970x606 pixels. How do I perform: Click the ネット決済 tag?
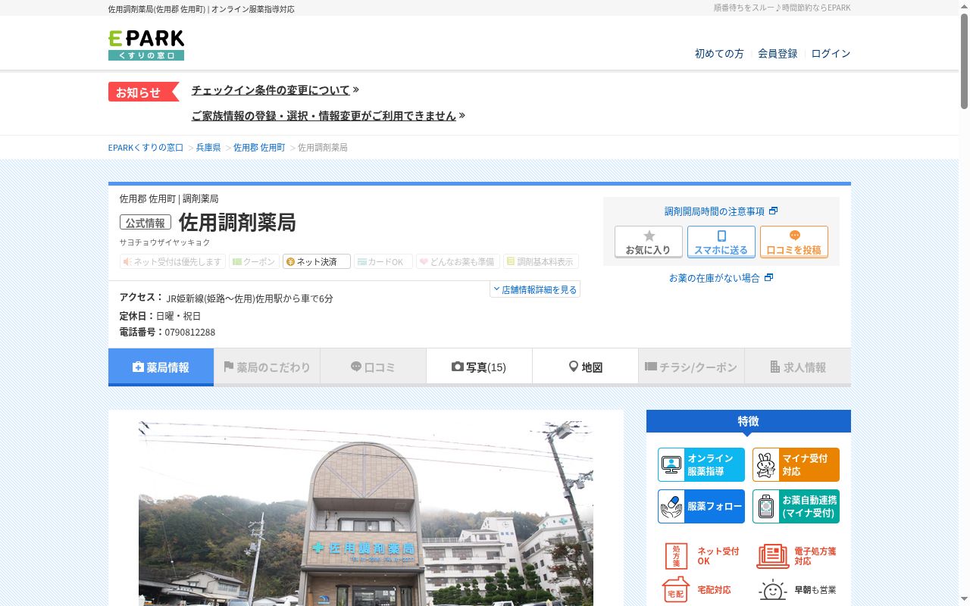click(317, 261)
